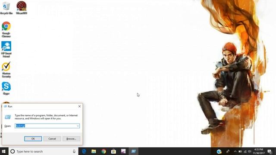This screenshot has width=276, height=155.
Task: Click the Run taskbar button
Action: [x=133, y=151]
